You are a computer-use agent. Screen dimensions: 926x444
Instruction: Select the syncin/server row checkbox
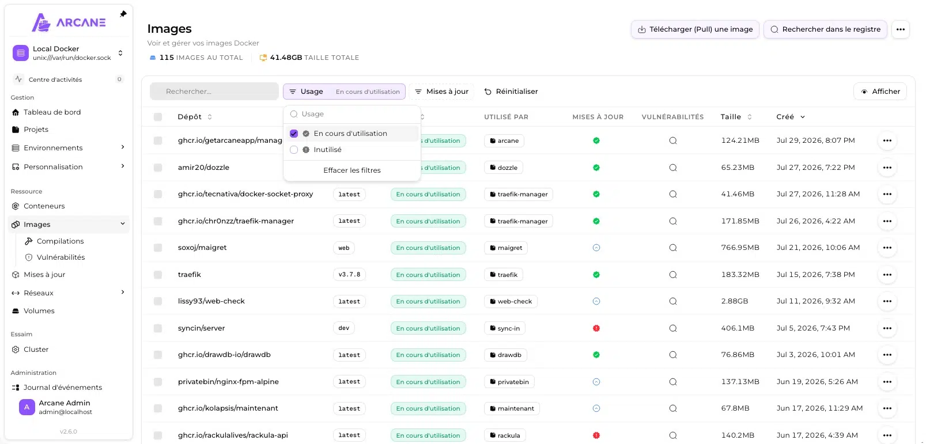158,328
